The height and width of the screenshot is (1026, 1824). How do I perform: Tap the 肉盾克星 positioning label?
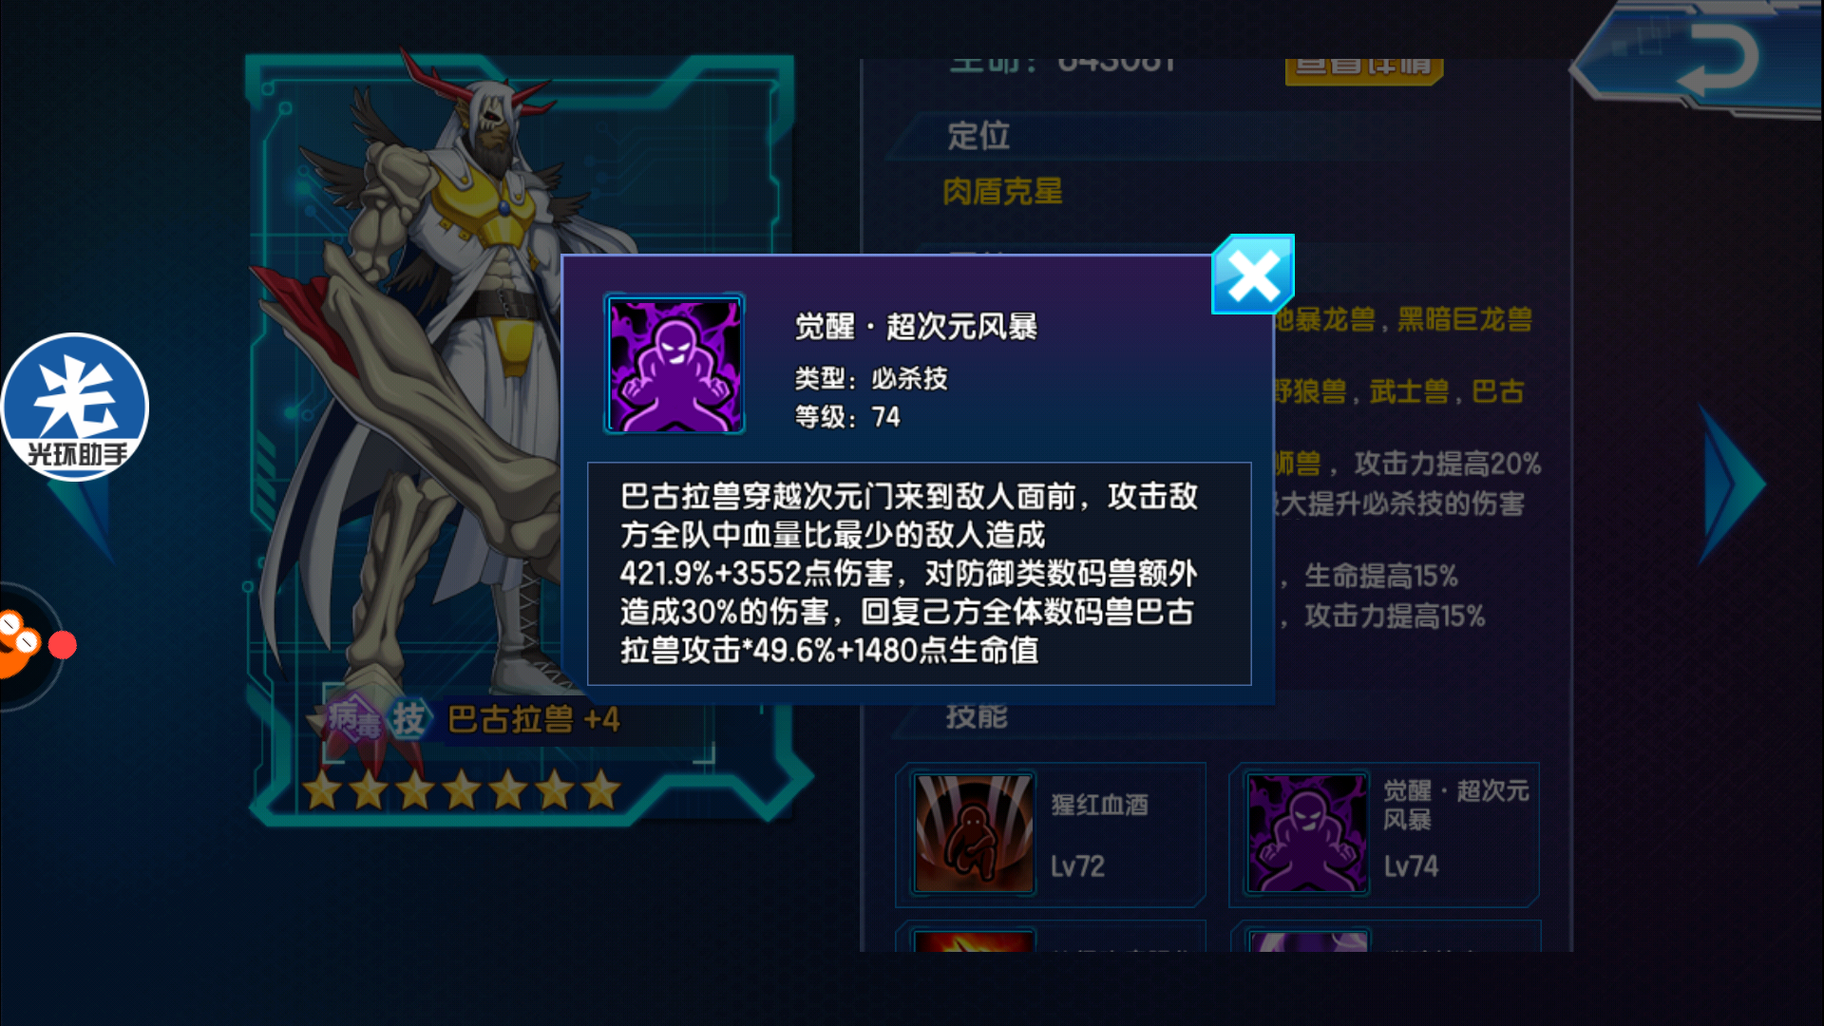click(x=1002, y=192)
